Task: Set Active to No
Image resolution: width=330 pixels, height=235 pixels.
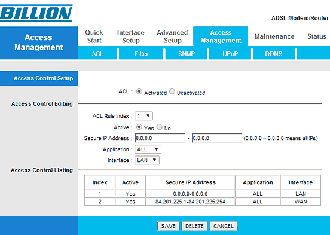Action: click(x=160, y=127)
